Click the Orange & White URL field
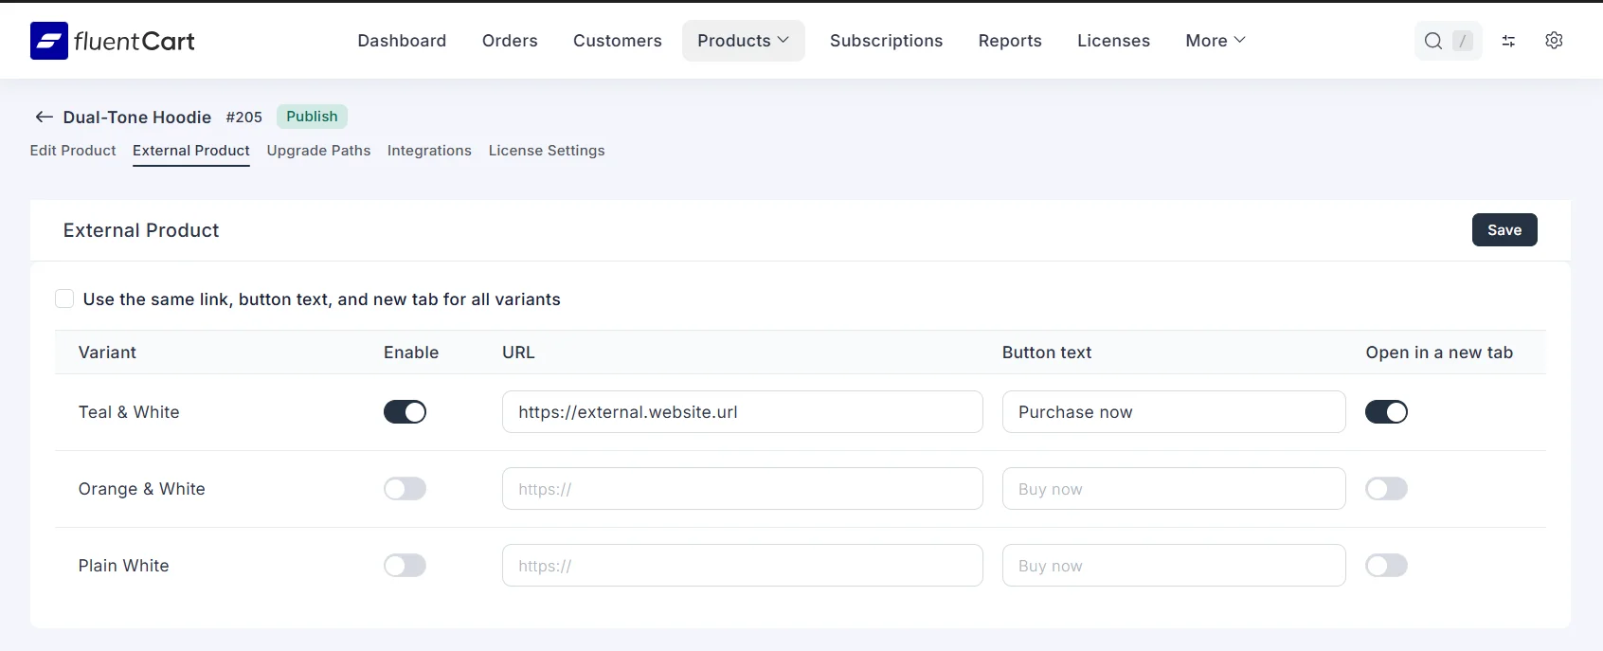Image resolution: width=1603 pixels, height=651 pixels. [743, 489]
